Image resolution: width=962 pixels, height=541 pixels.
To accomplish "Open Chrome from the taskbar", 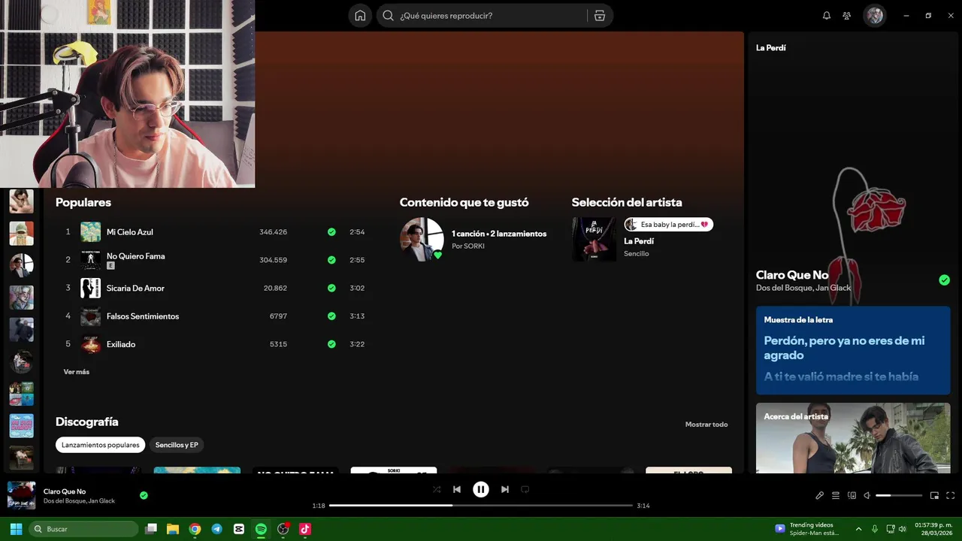I will coord(195,529).
